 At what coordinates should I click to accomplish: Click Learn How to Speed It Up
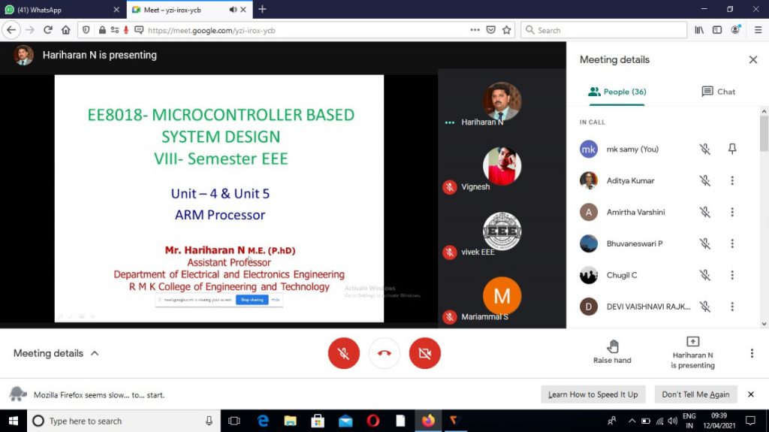(x=593, y=394)
